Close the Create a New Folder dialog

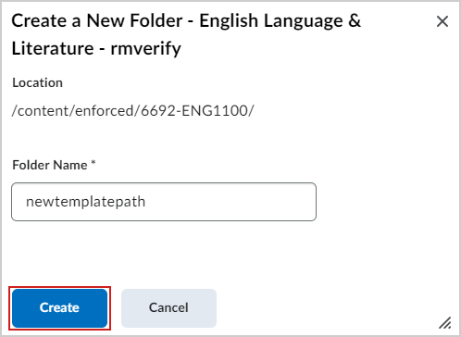tap(442, 21)
